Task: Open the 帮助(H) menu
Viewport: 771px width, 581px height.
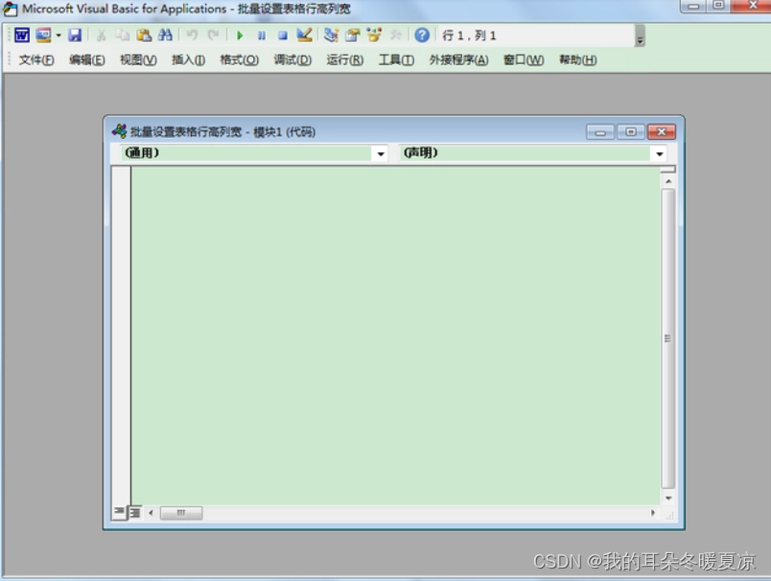Action: [578, 60]
